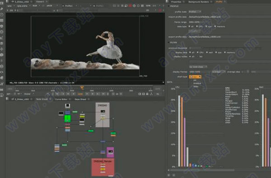Select the DNS240_Render backdrop title
The image size is (271, 178).
click(103, 161)
